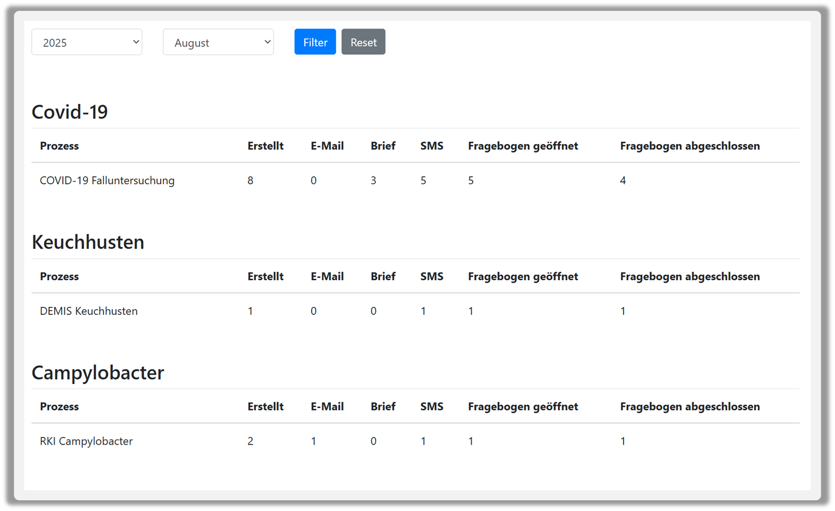Click the blue Filter button
835x511 pixels.
click(315, 42)
